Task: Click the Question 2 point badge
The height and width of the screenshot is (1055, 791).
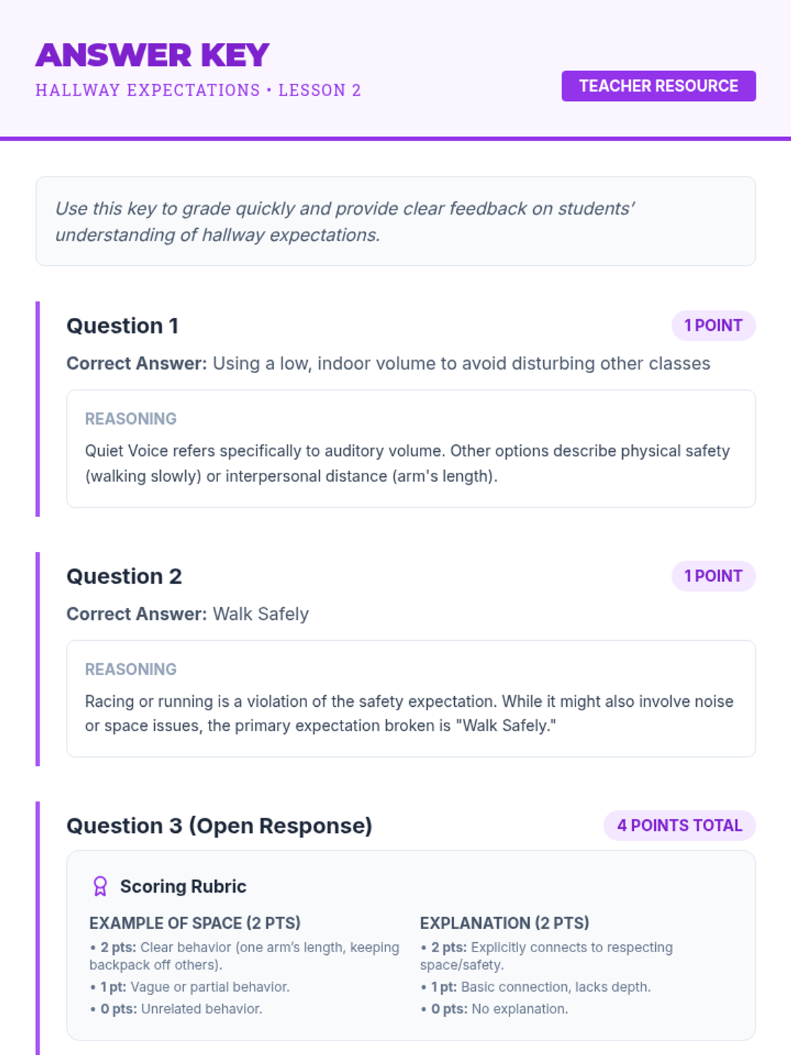Action: [713, 576]
